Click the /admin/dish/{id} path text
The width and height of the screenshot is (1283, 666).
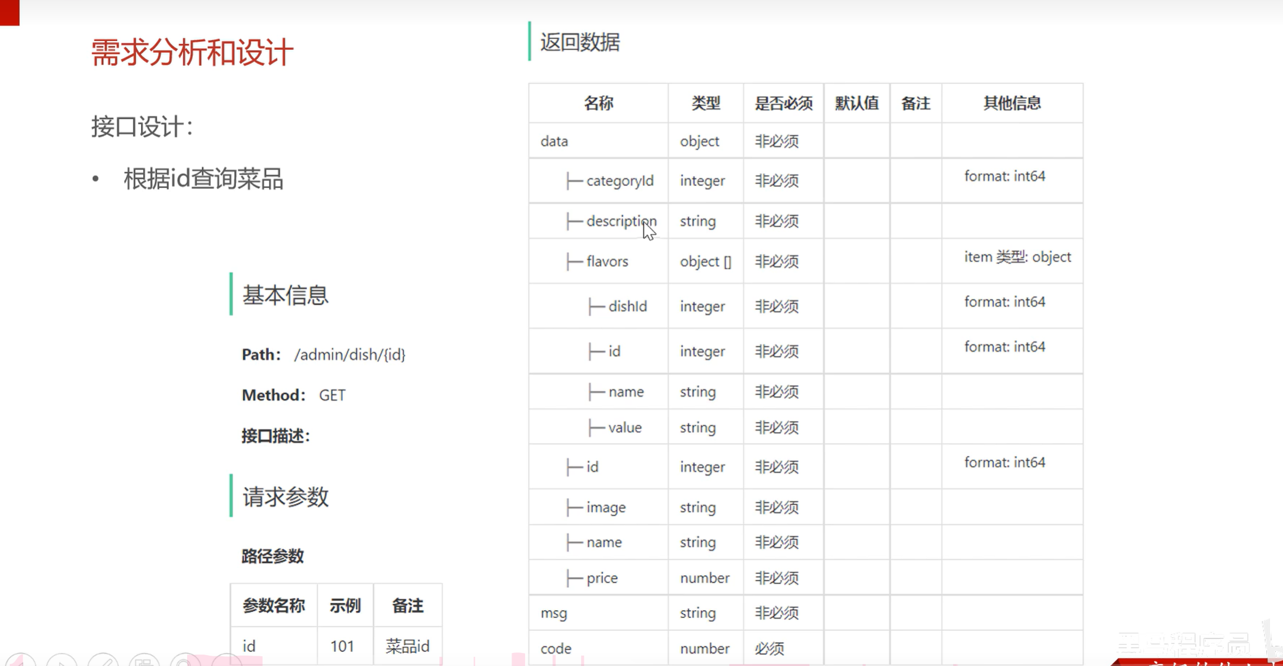tap(349, 355)
